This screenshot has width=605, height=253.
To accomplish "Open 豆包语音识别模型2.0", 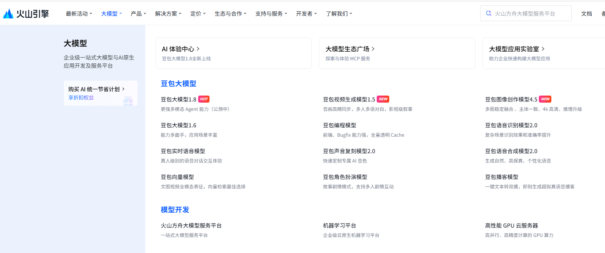I will coord(511,125).
